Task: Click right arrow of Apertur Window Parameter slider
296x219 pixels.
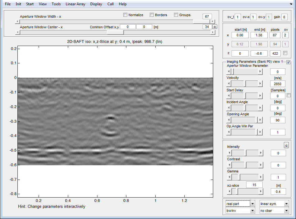Action: tap(260, 71)
